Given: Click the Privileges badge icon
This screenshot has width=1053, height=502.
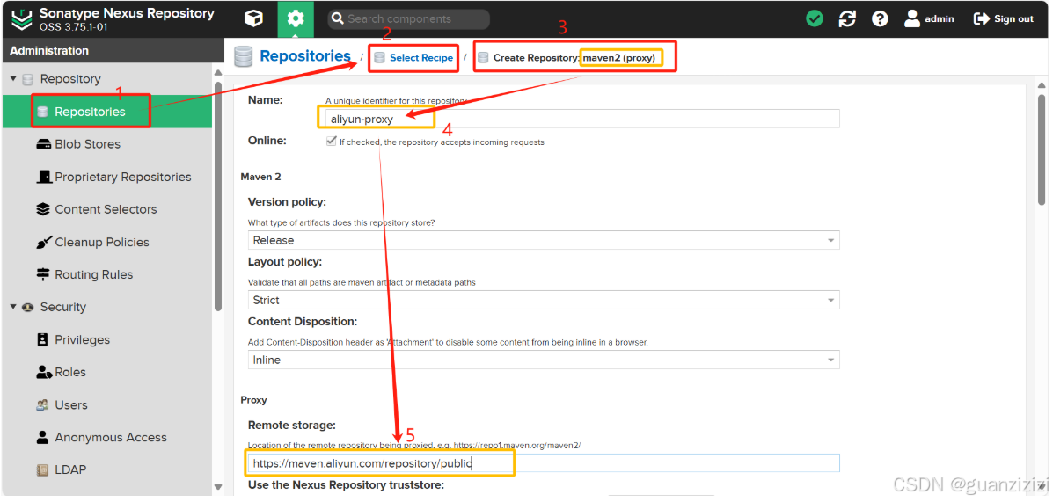Looking at the screenshot, I should [43, 339].
